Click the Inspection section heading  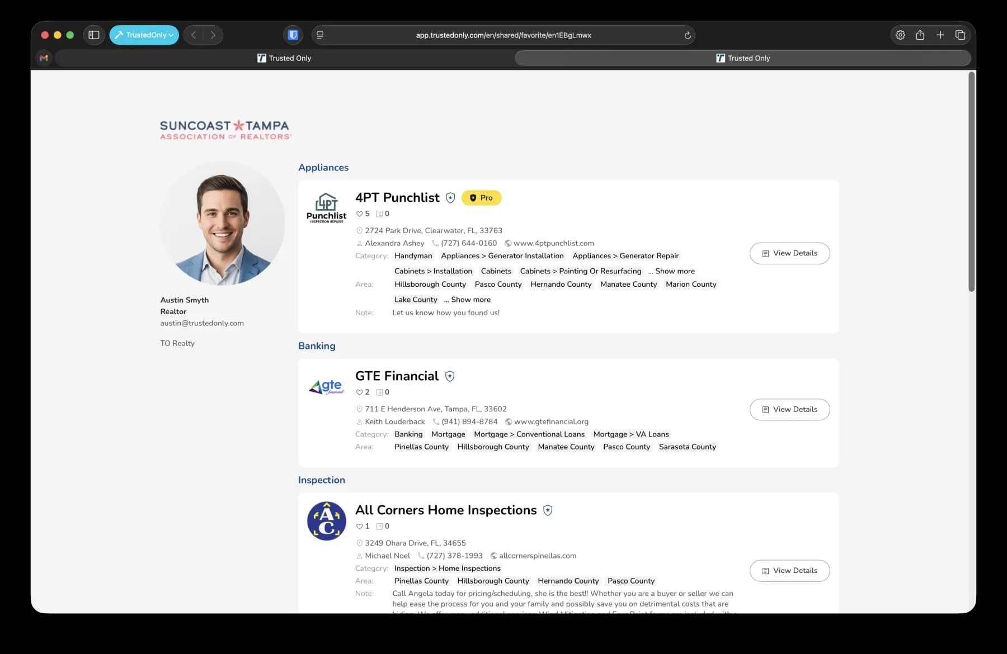tap(322, 480)
